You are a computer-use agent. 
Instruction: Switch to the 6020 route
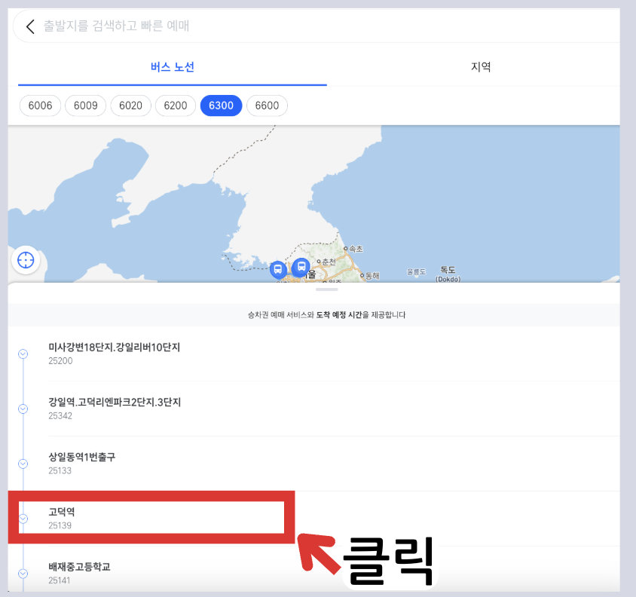[130, 106]
